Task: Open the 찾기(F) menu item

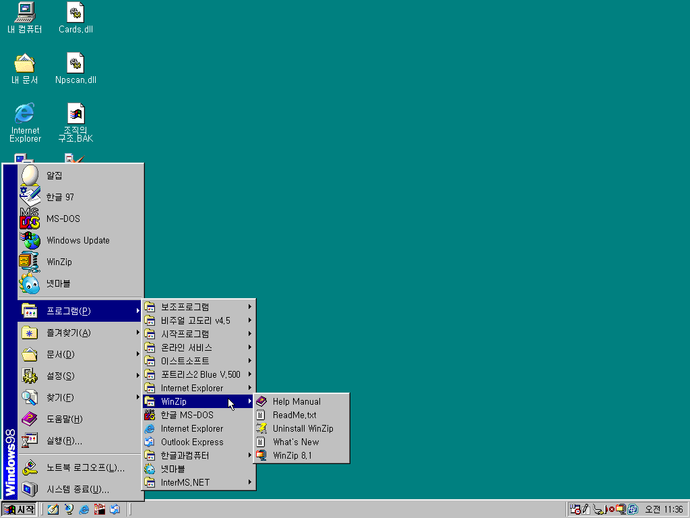Action: coord(81,397)
